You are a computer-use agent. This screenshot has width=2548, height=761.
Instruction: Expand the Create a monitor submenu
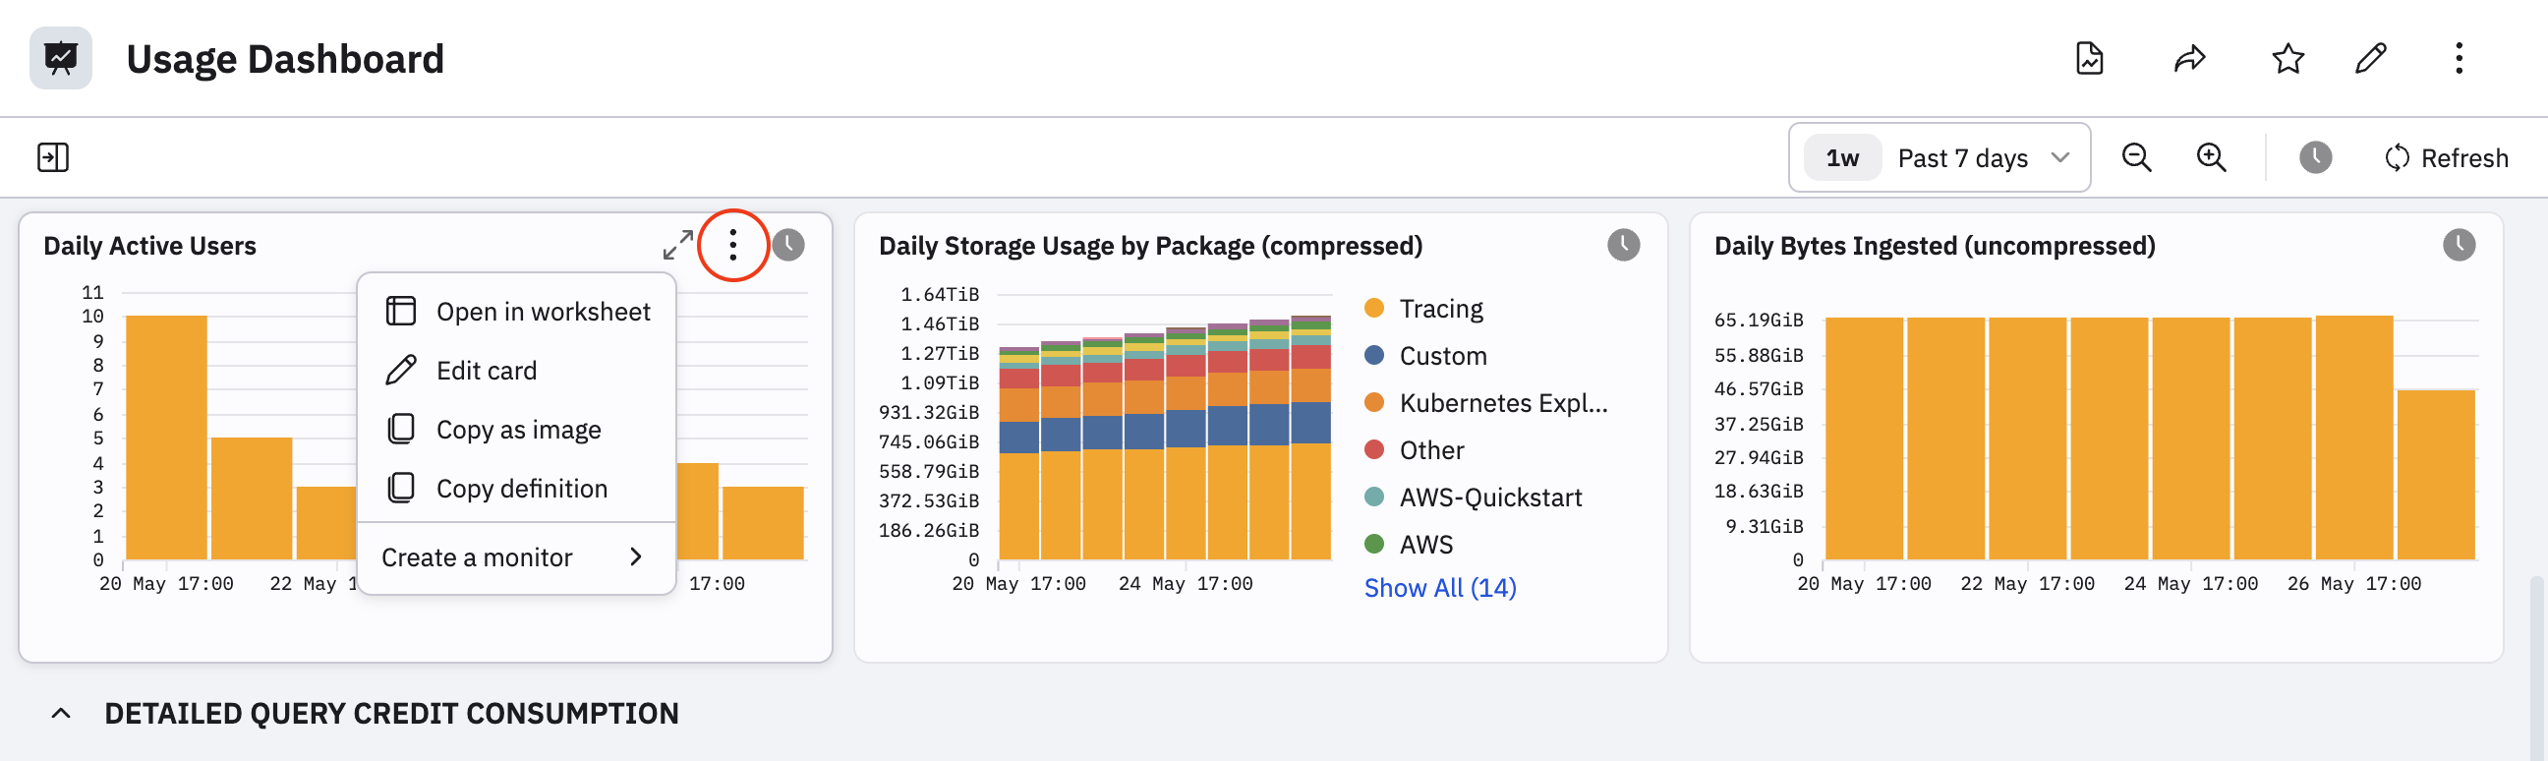(514, 557)
